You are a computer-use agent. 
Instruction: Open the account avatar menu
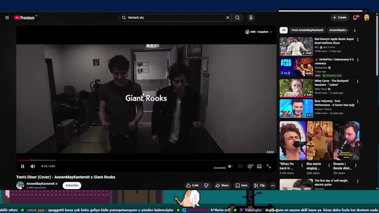click(x=367, y=18)
